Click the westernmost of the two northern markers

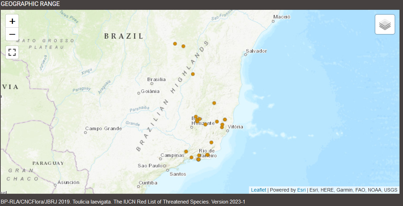click(175, 44)
